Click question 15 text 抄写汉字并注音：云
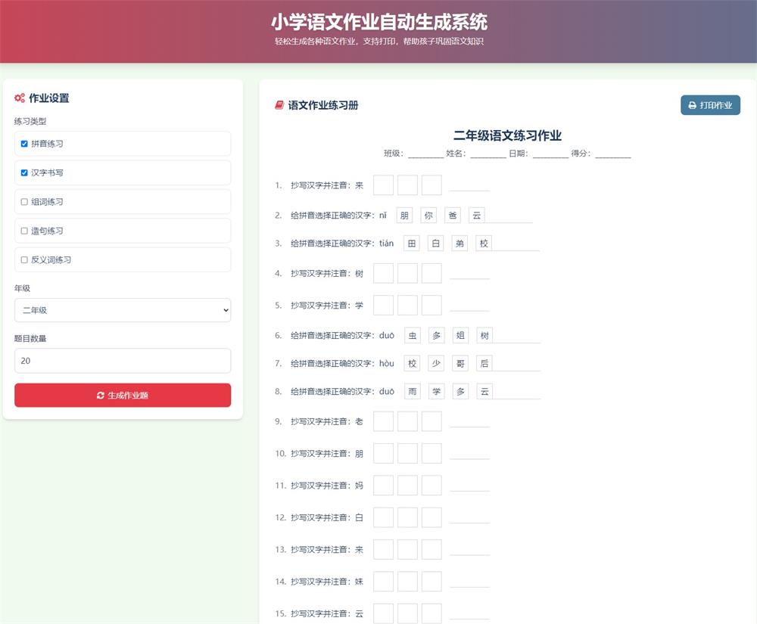The width and height of the screenshot is (757, 624). coord(327,613)
